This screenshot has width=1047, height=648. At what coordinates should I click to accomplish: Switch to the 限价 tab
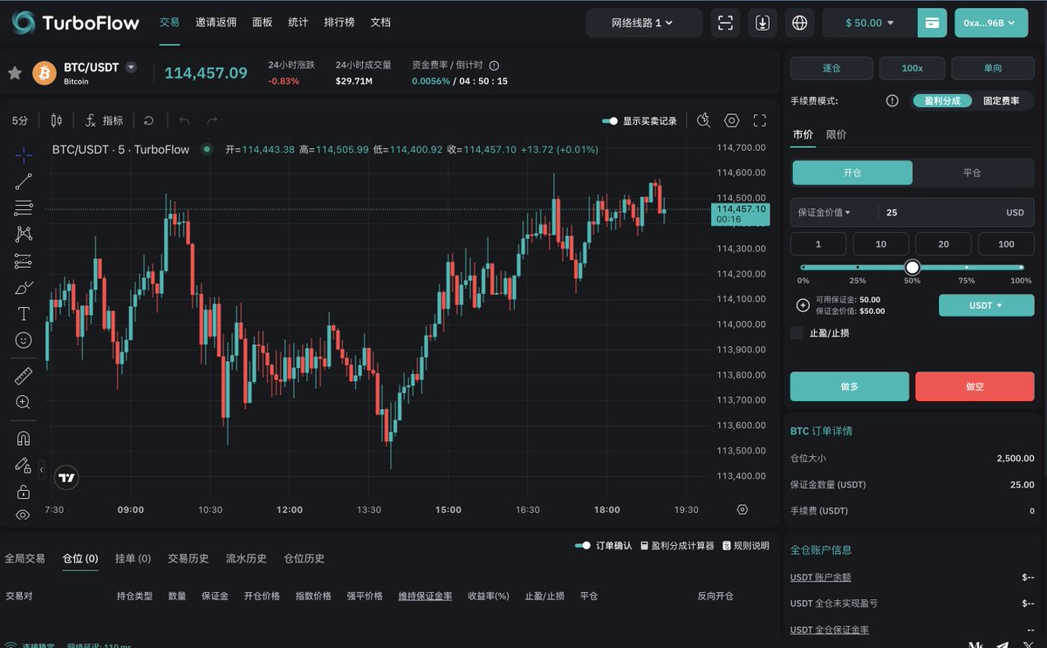[836, 134]
